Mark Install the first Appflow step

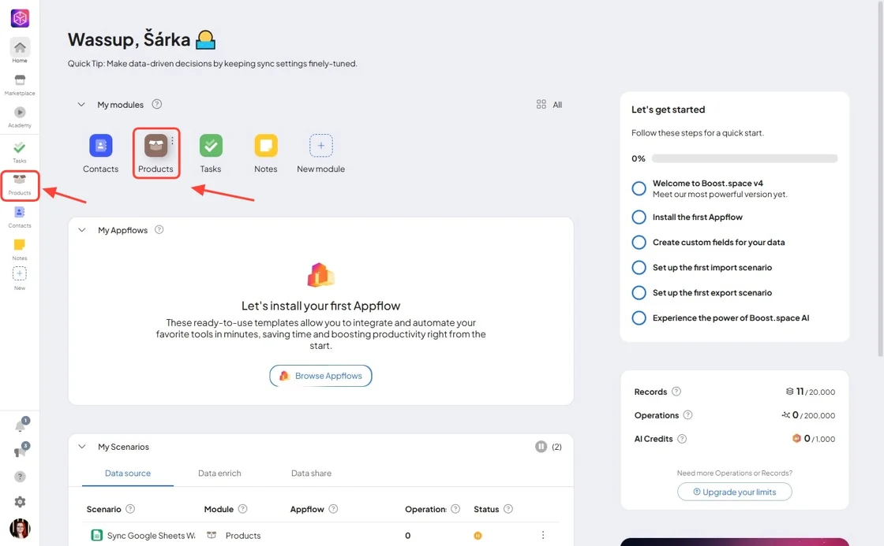coord(639,217)
